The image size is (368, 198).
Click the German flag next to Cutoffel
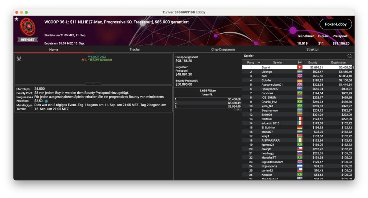coord(300,80)
